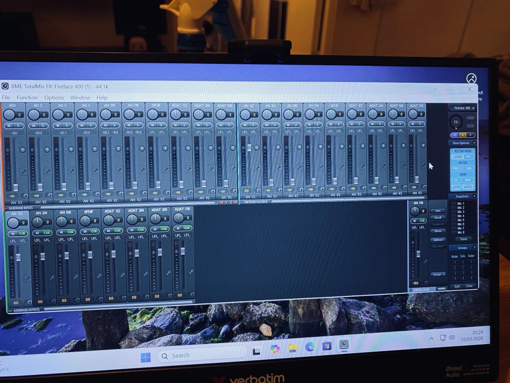Viewport: 510px width, 383px height.
Task: Open the Window menu
Action: [80, 97]
